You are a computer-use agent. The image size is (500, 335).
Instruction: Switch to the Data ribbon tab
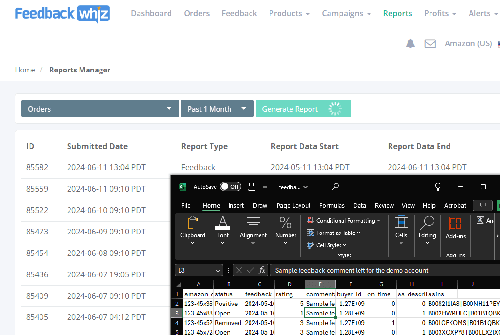[360, 206]
